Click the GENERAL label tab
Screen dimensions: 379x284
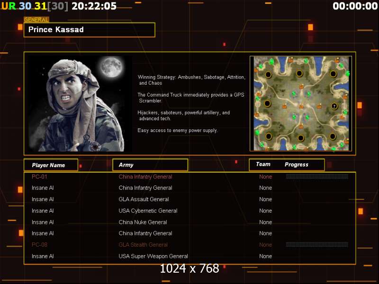36,20
